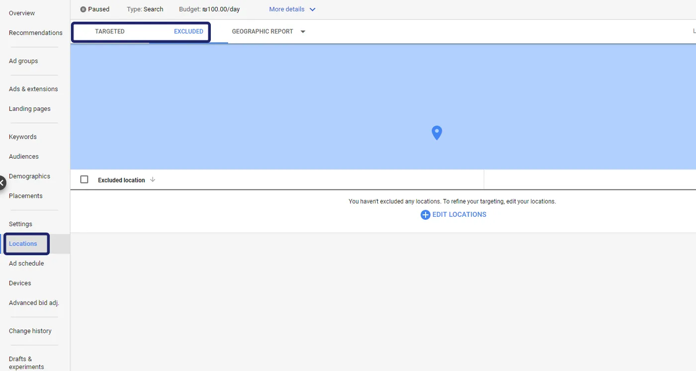
Task: Open Drafts & experiments
Action: pyautogui.click(x=26, y=363)
